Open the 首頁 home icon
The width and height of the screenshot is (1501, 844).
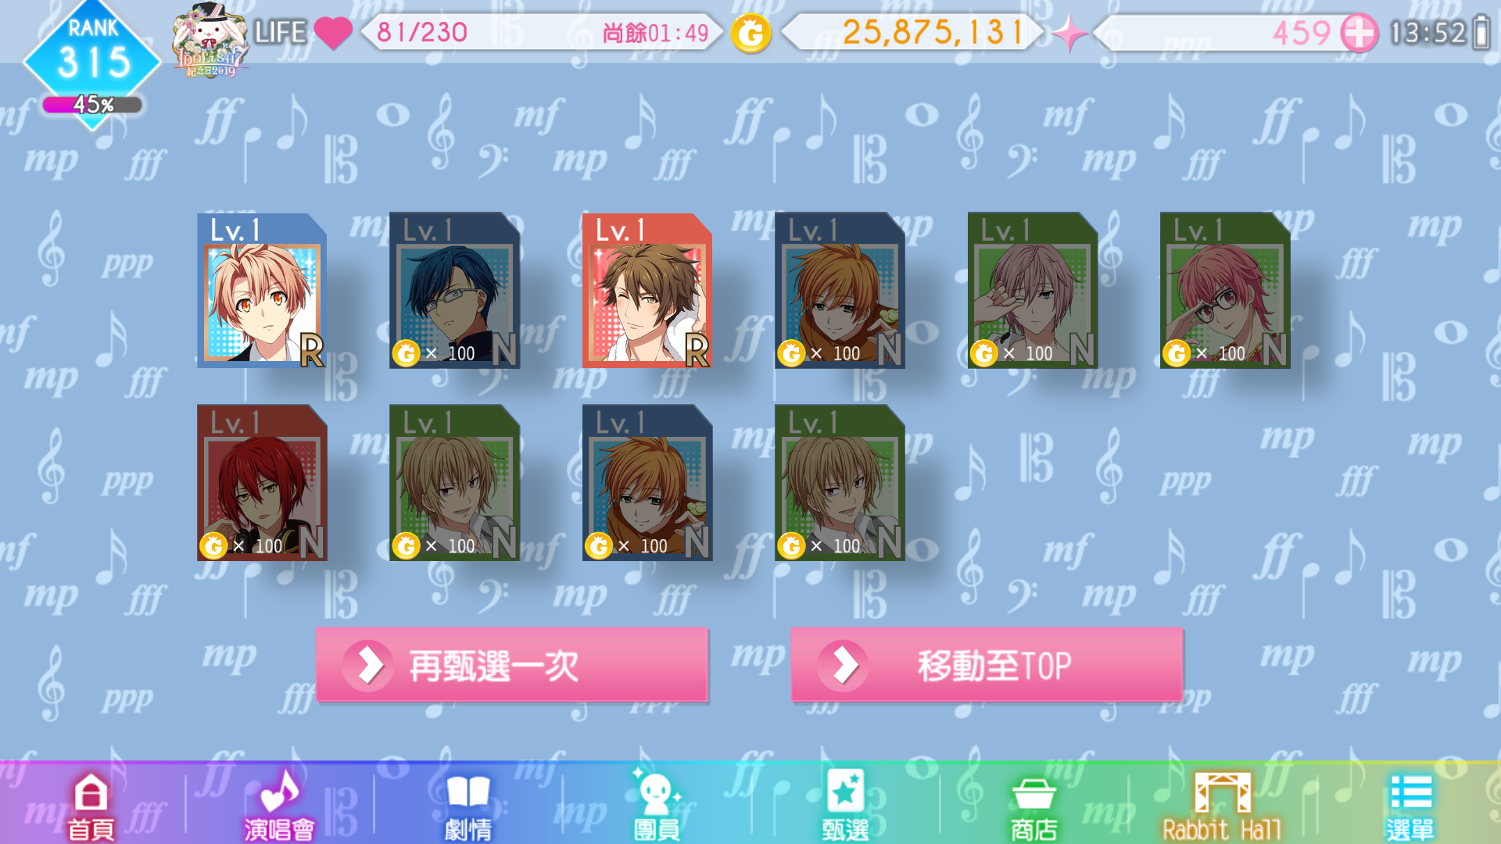coord(91,805)
